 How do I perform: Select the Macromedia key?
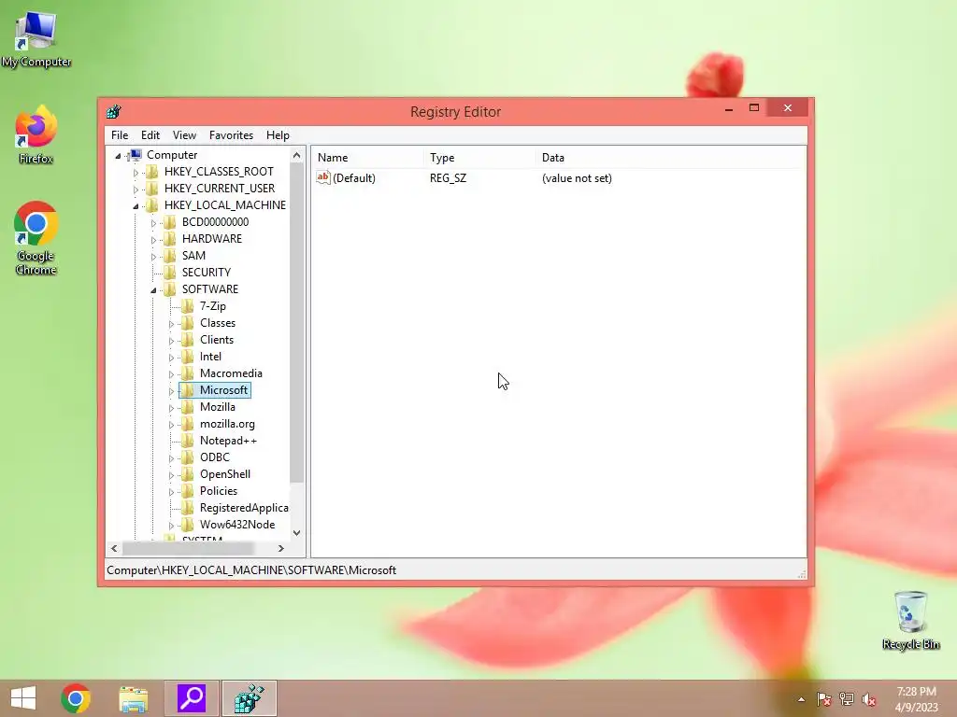point(231,373)
